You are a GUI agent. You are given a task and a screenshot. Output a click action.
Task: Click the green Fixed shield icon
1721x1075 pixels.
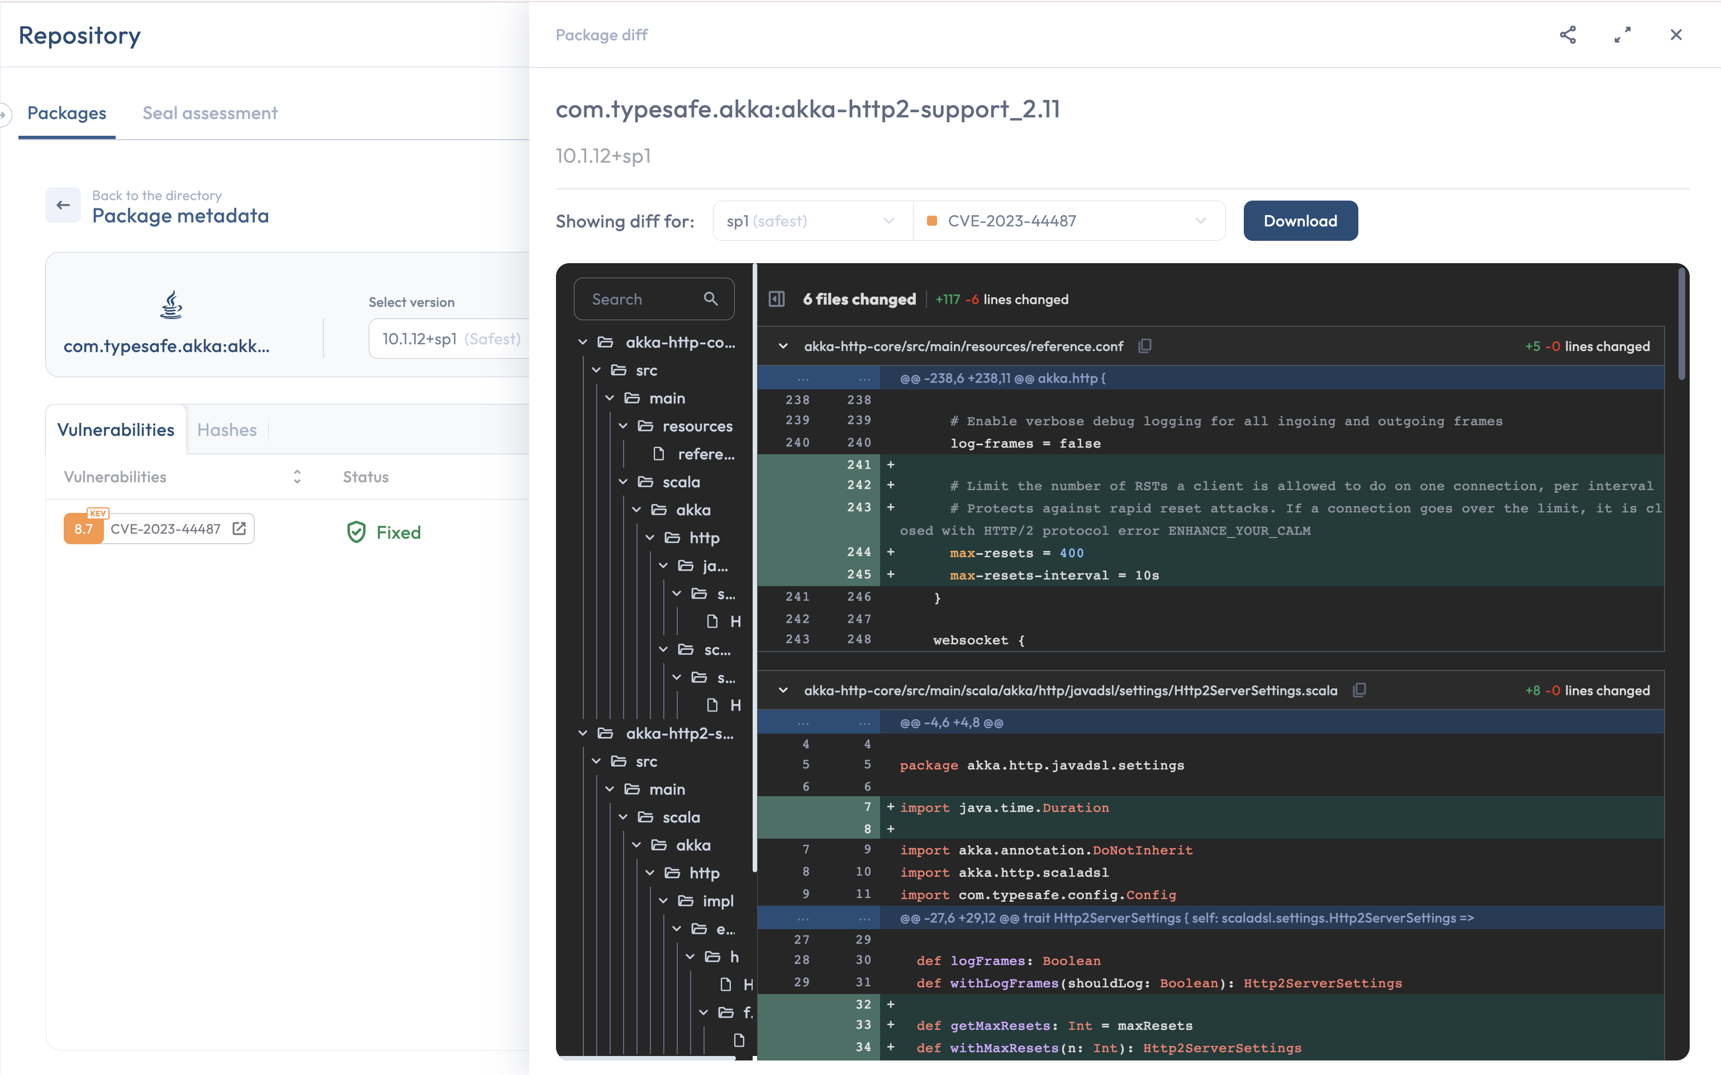click(x=356, y=532)
